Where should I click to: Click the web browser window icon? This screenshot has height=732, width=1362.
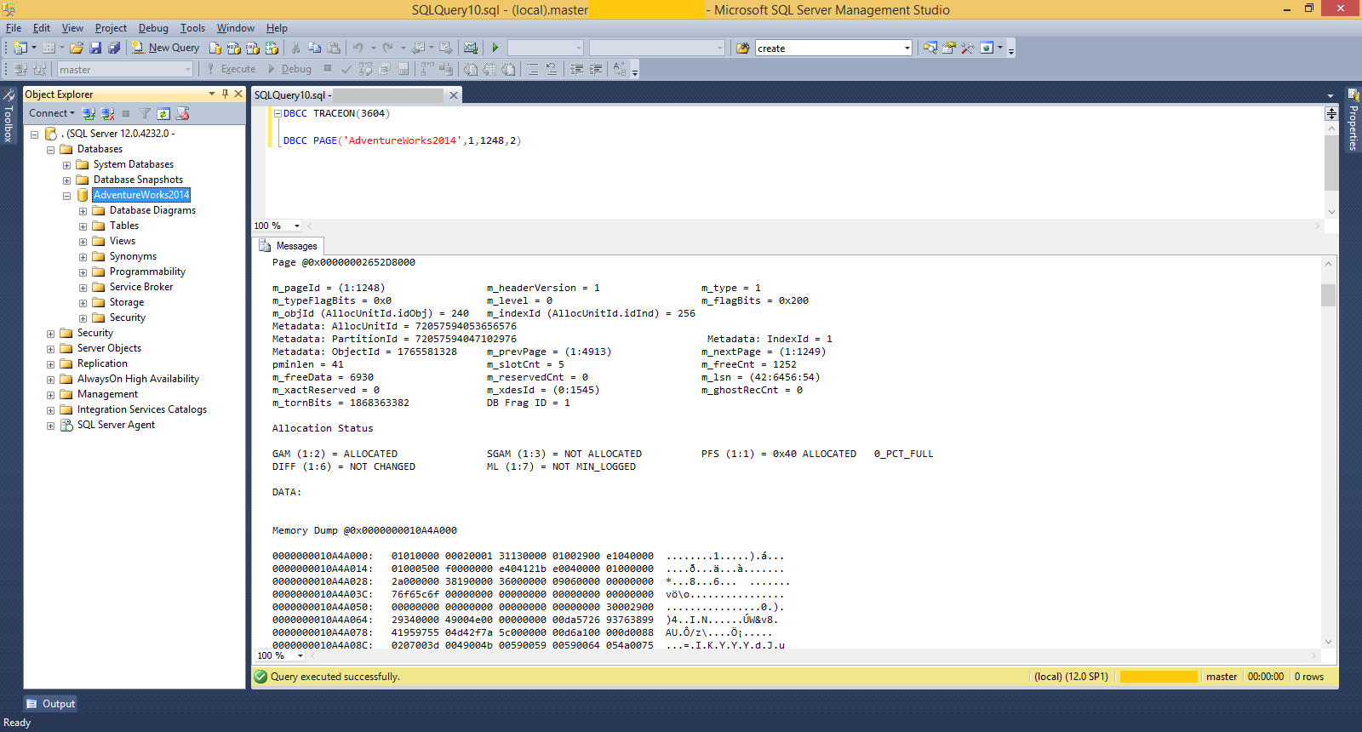pyautogui.click(x=987, y=48)
